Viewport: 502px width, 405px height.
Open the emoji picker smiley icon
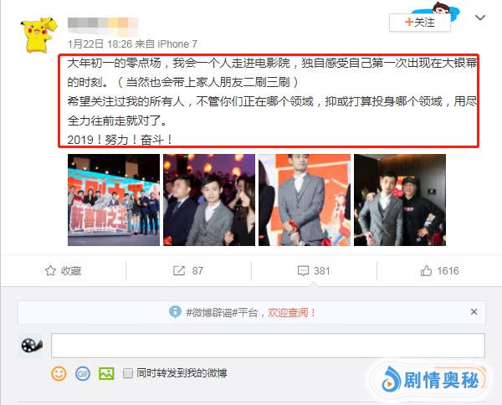(59, 373)
